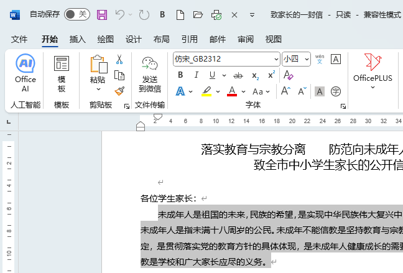Switch to the 视图 tab
The width and height of the screenshot is (403, 273).
(x=274, y=39)
